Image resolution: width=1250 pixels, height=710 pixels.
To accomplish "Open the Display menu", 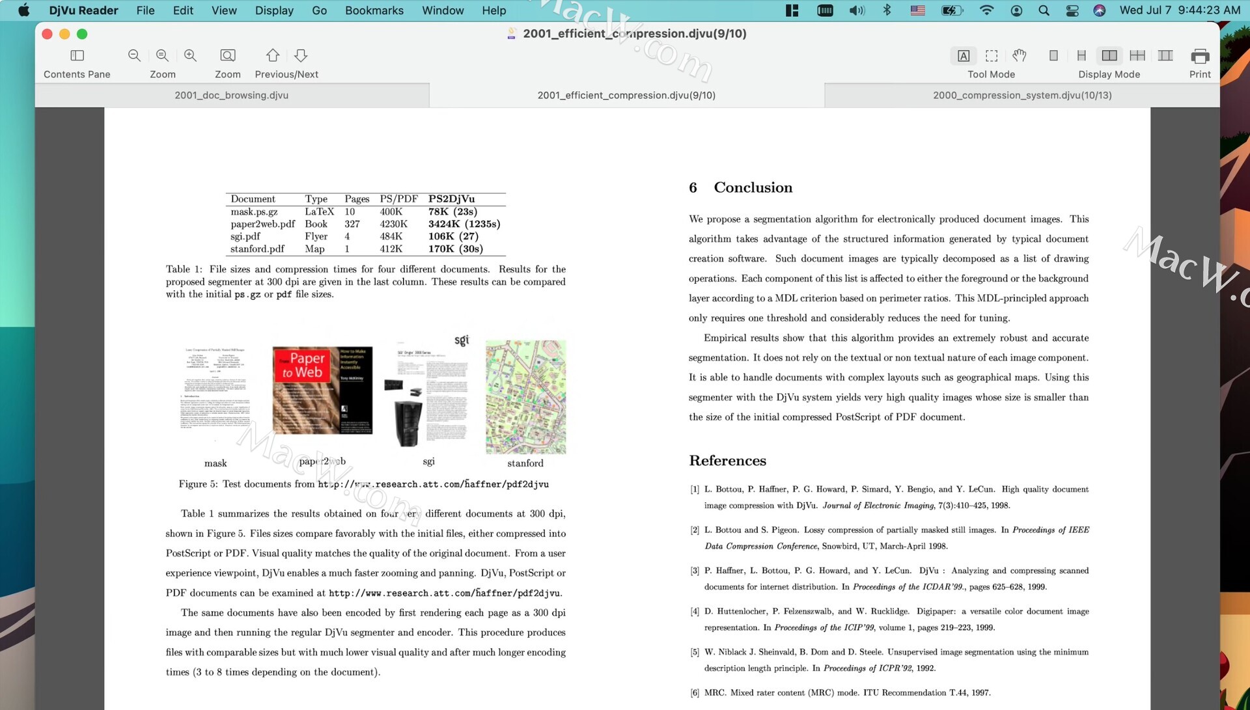I will [x=274, y=10].
